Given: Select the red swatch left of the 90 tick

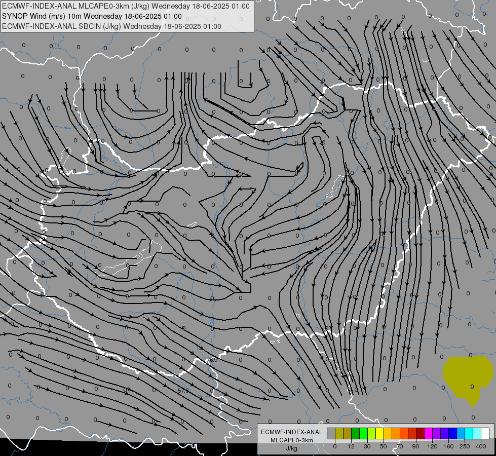Looking at the screenshot, I should [x=412, y=433].
